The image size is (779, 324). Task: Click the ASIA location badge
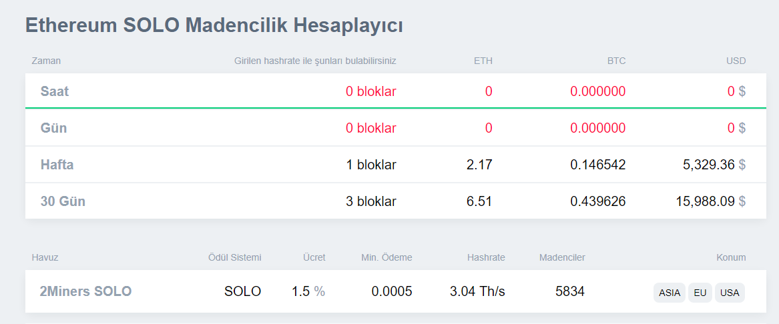point(669,293)
